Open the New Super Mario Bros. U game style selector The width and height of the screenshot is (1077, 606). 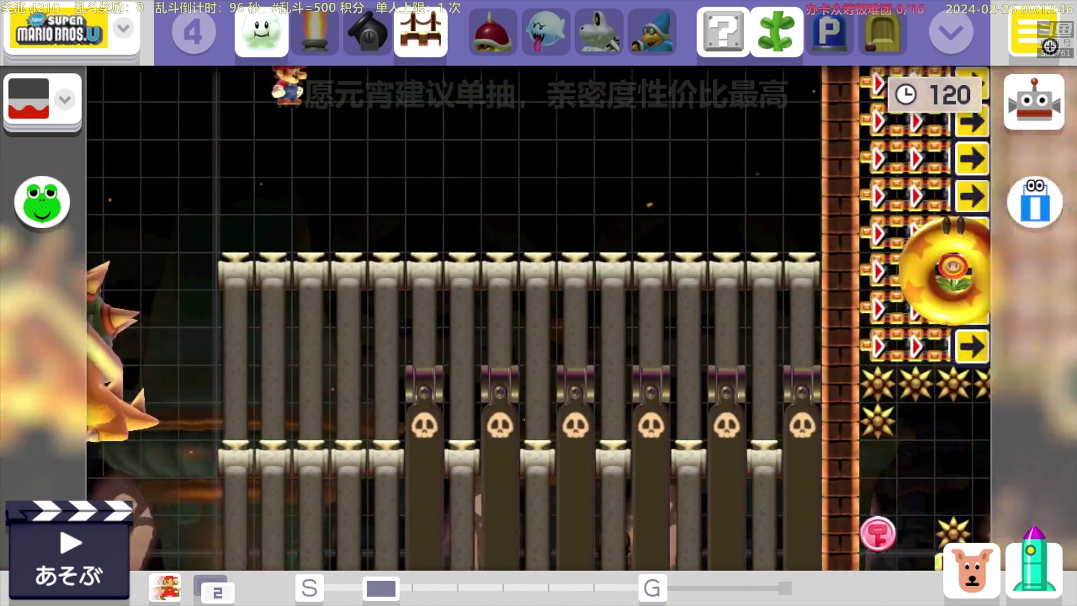59,31
